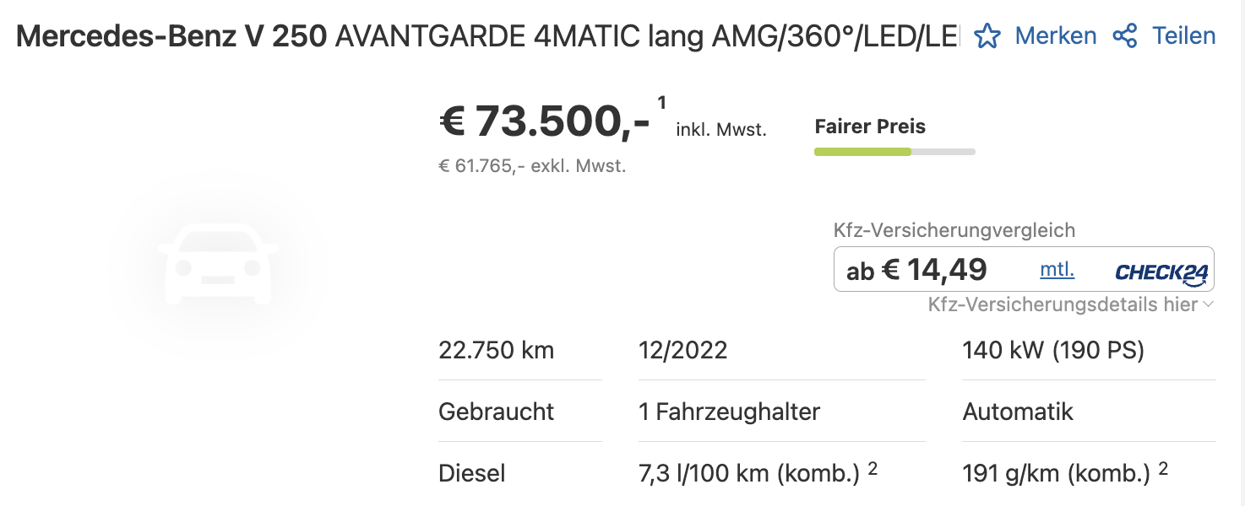The width and height of the screenshot is (1245, 506).
Task: Click the Merken link
Action: click(1056, 36)
